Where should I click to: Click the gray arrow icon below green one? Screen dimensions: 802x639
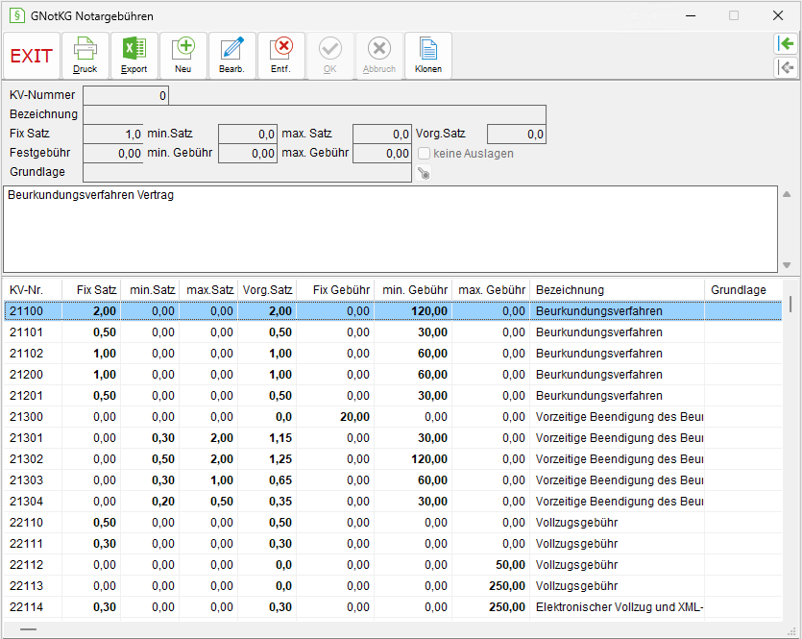coord(785,67)
